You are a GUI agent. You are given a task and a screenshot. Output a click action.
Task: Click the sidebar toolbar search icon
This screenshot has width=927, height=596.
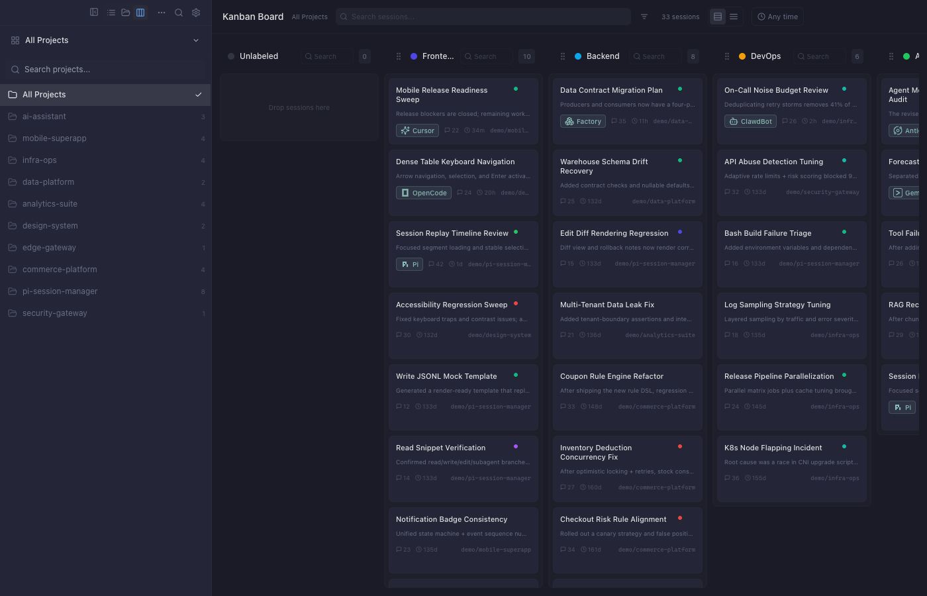(179, 13)
